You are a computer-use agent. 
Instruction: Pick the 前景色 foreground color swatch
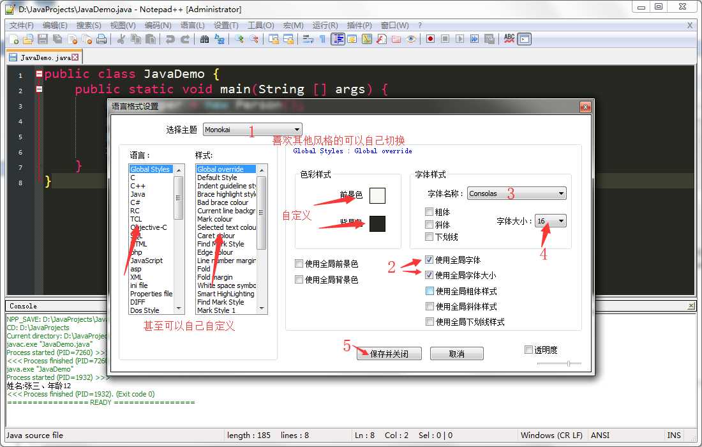pos(377,196)
